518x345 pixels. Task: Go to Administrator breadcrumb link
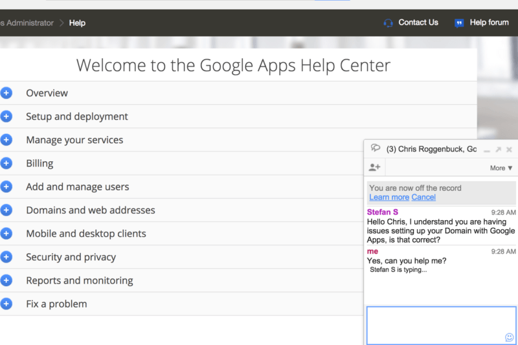point(27,23)
